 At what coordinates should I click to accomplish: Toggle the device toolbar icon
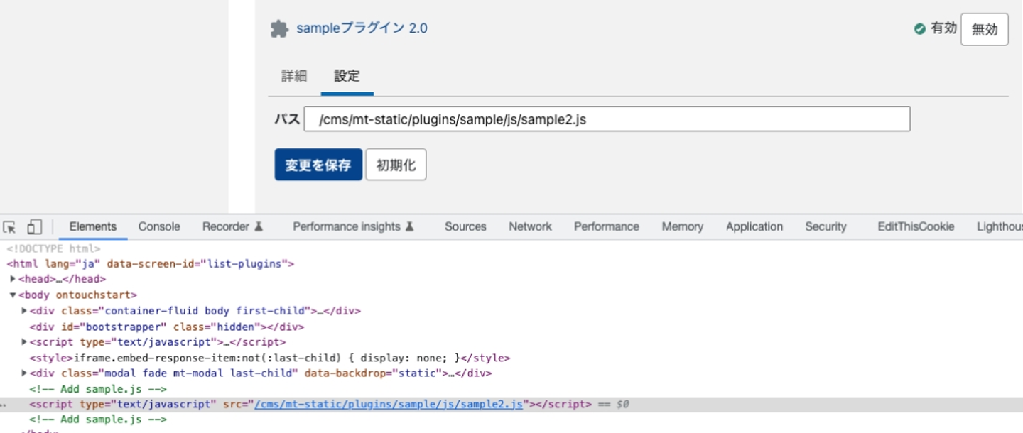[x=34, y=227]
